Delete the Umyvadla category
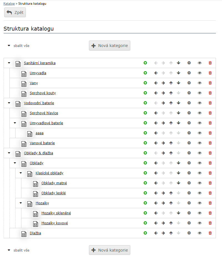222x256 pixels. pos(210,73)
